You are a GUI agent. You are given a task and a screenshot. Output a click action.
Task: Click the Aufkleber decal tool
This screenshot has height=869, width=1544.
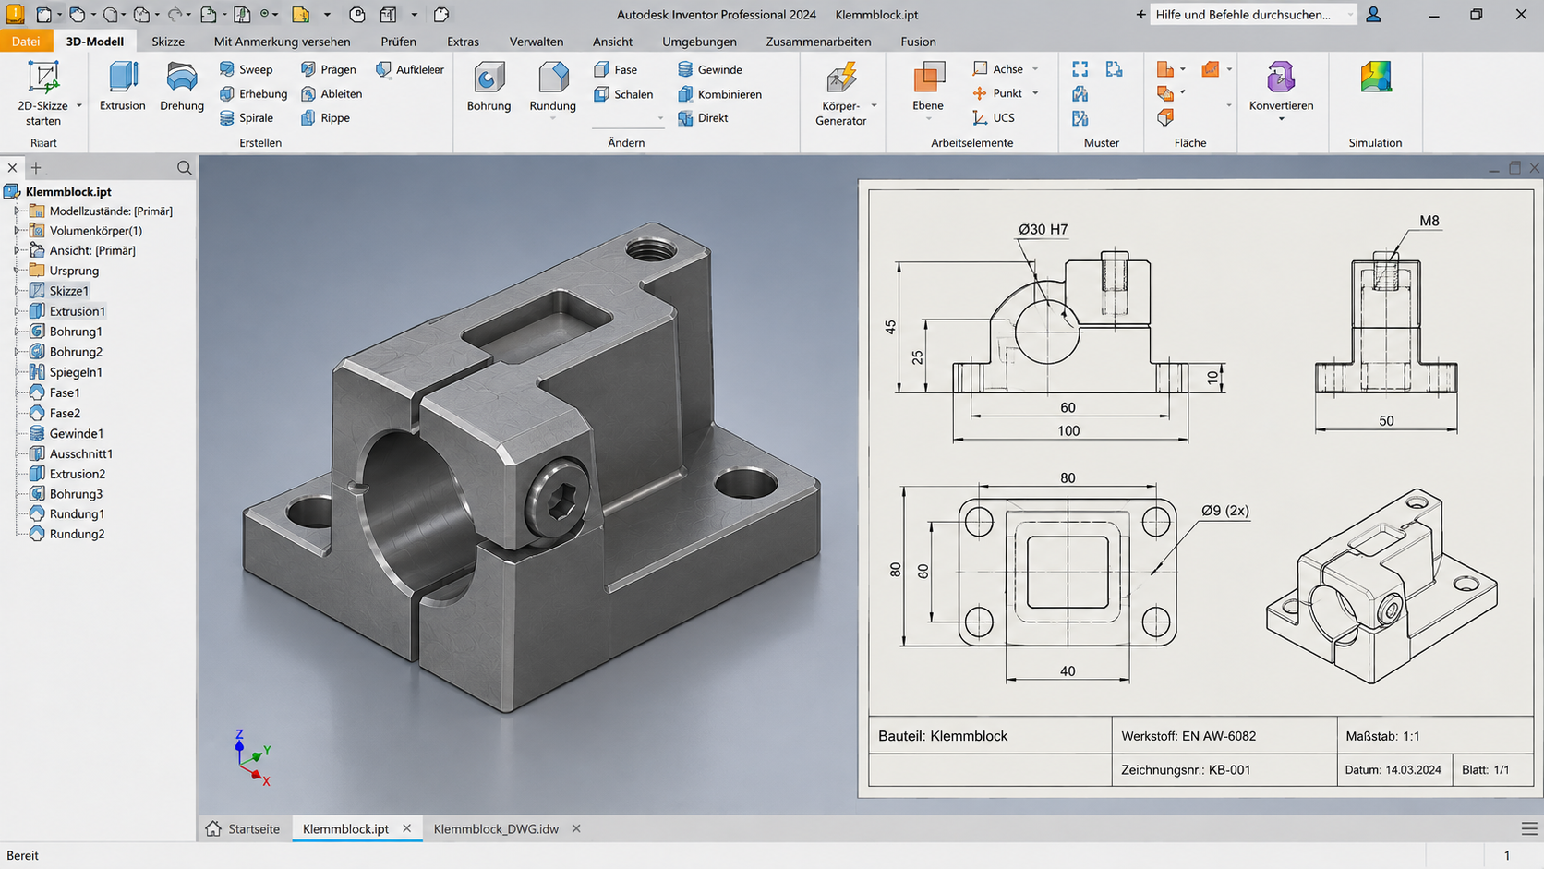click(409, 69)
